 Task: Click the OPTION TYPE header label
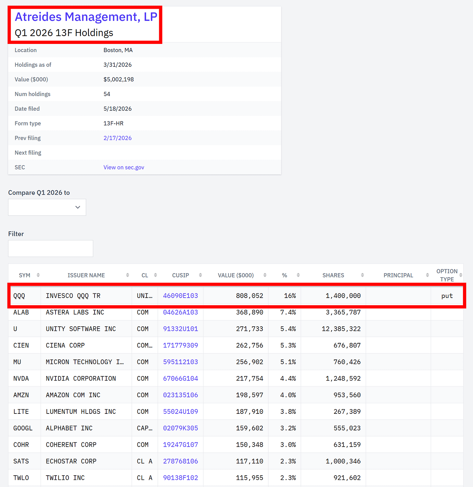447,275
